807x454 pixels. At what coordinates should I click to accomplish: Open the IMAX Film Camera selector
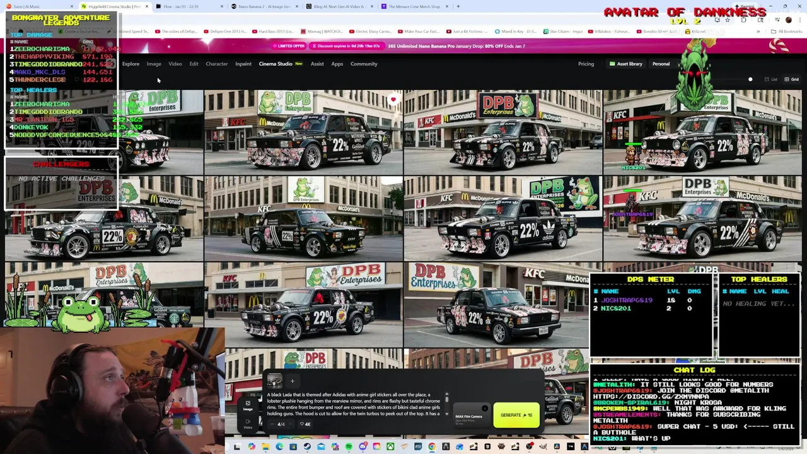point(472,415)
